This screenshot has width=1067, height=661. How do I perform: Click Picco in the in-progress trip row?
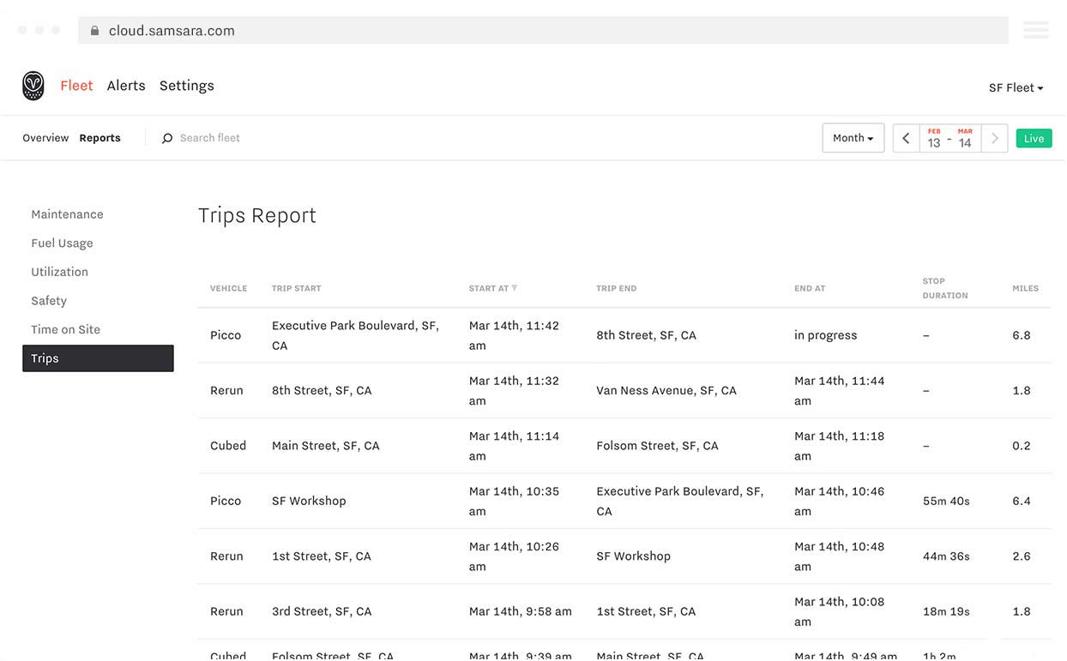point(226,335)
